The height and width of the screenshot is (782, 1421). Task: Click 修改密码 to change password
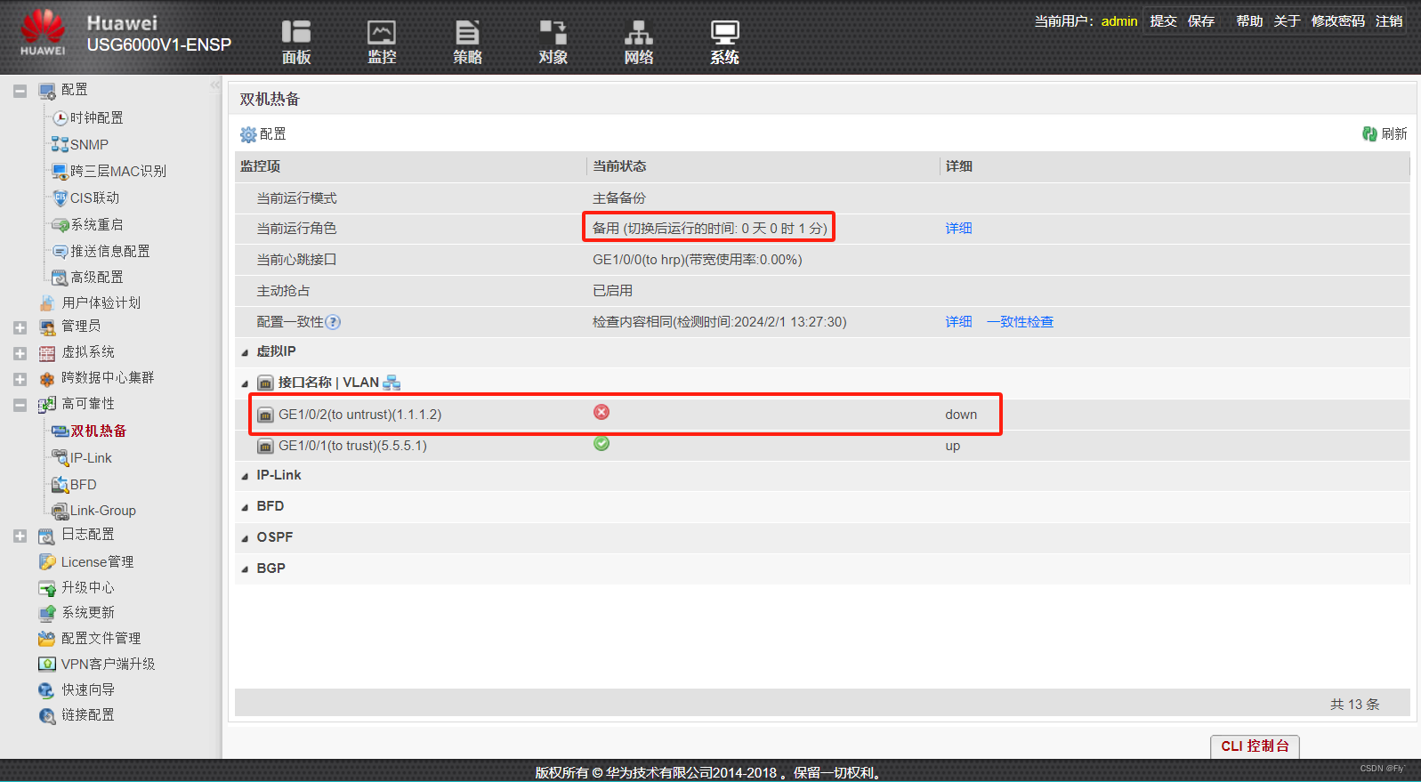1337,20
